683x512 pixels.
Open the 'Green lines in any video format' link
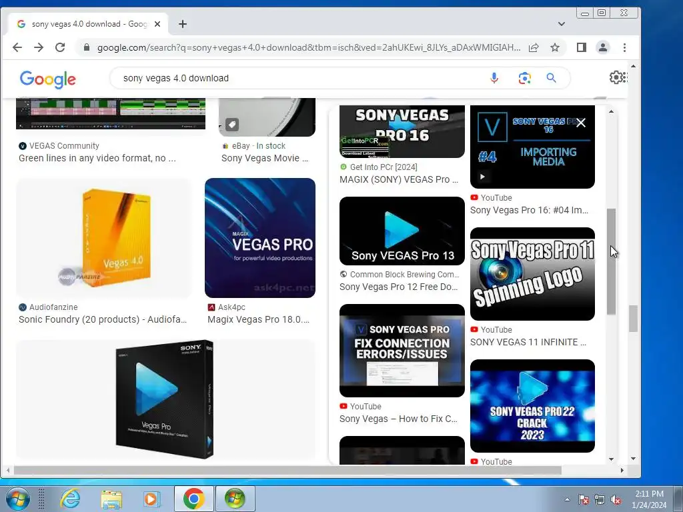(97, 158)
